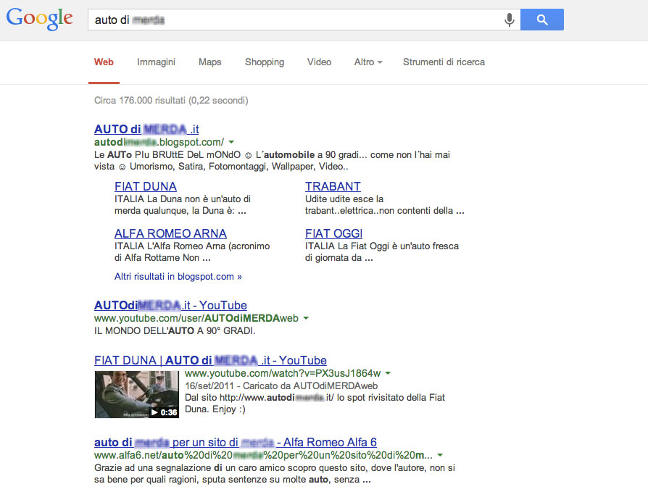Activate voice search microphone icon
This screenshot has height=492, width=648.
click(x=509, y=20)
